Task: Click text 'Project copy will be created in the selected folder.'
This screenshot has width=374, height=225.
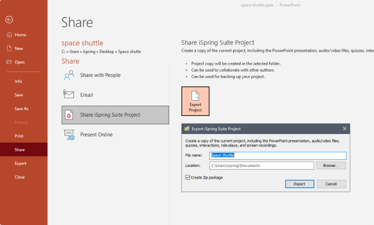Action: (x=236, y=64)
